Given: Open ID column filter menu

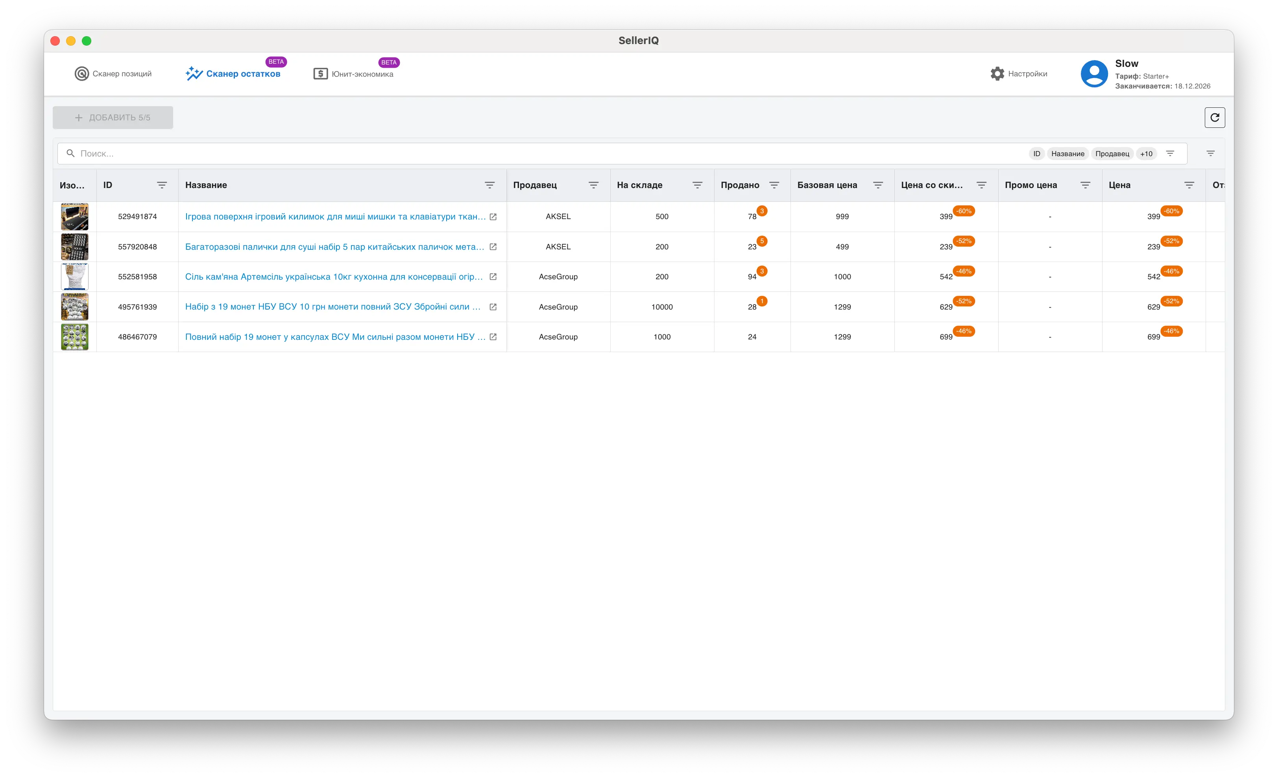Looking at the screenshot, I should (162, 185).
